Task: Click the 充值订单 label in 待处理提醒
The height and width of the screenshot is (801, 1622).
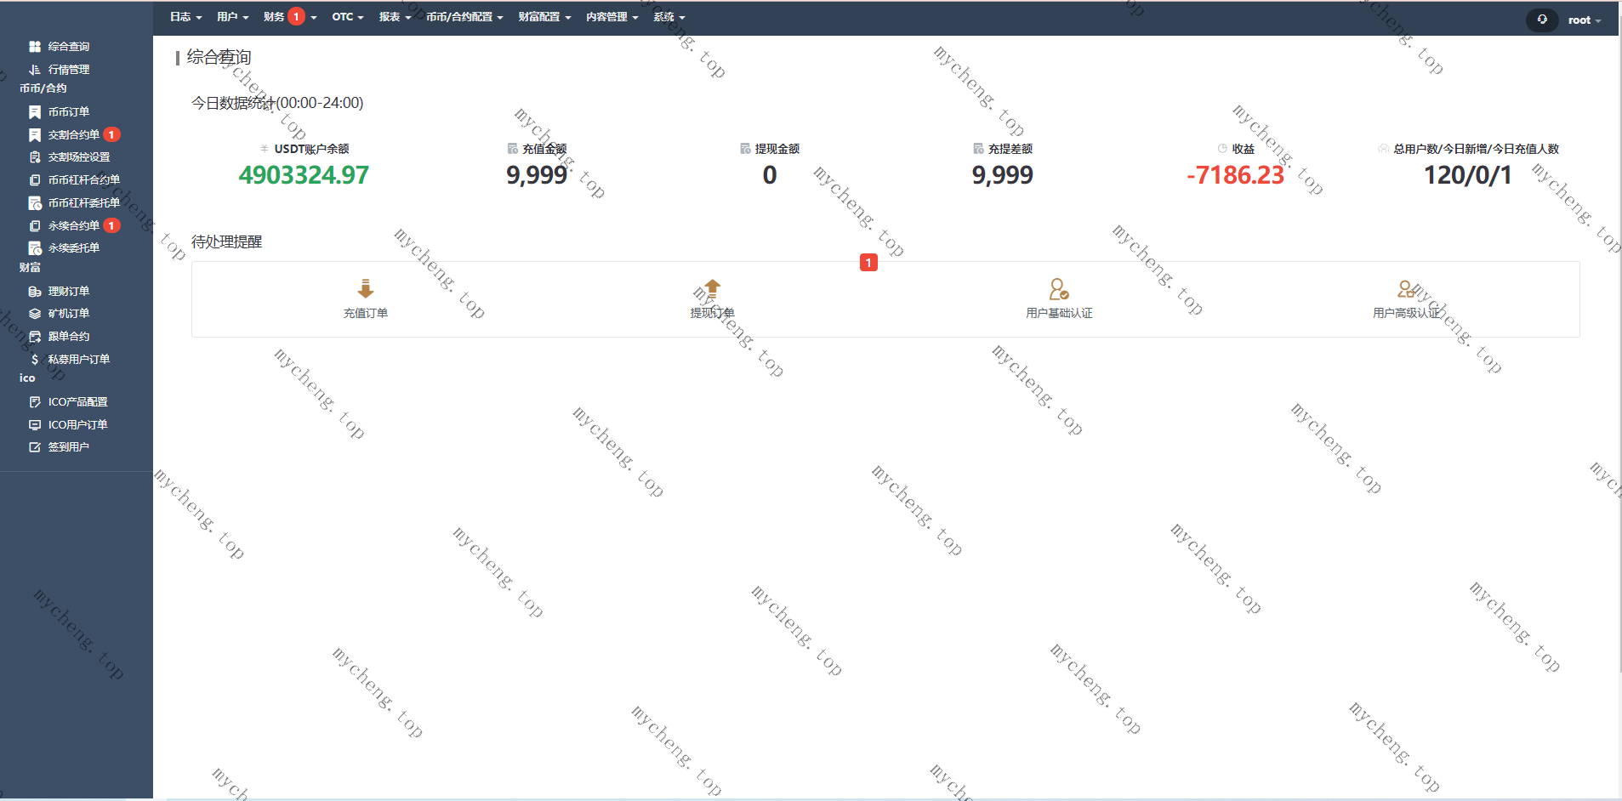Action: click(x=366, y=314)
